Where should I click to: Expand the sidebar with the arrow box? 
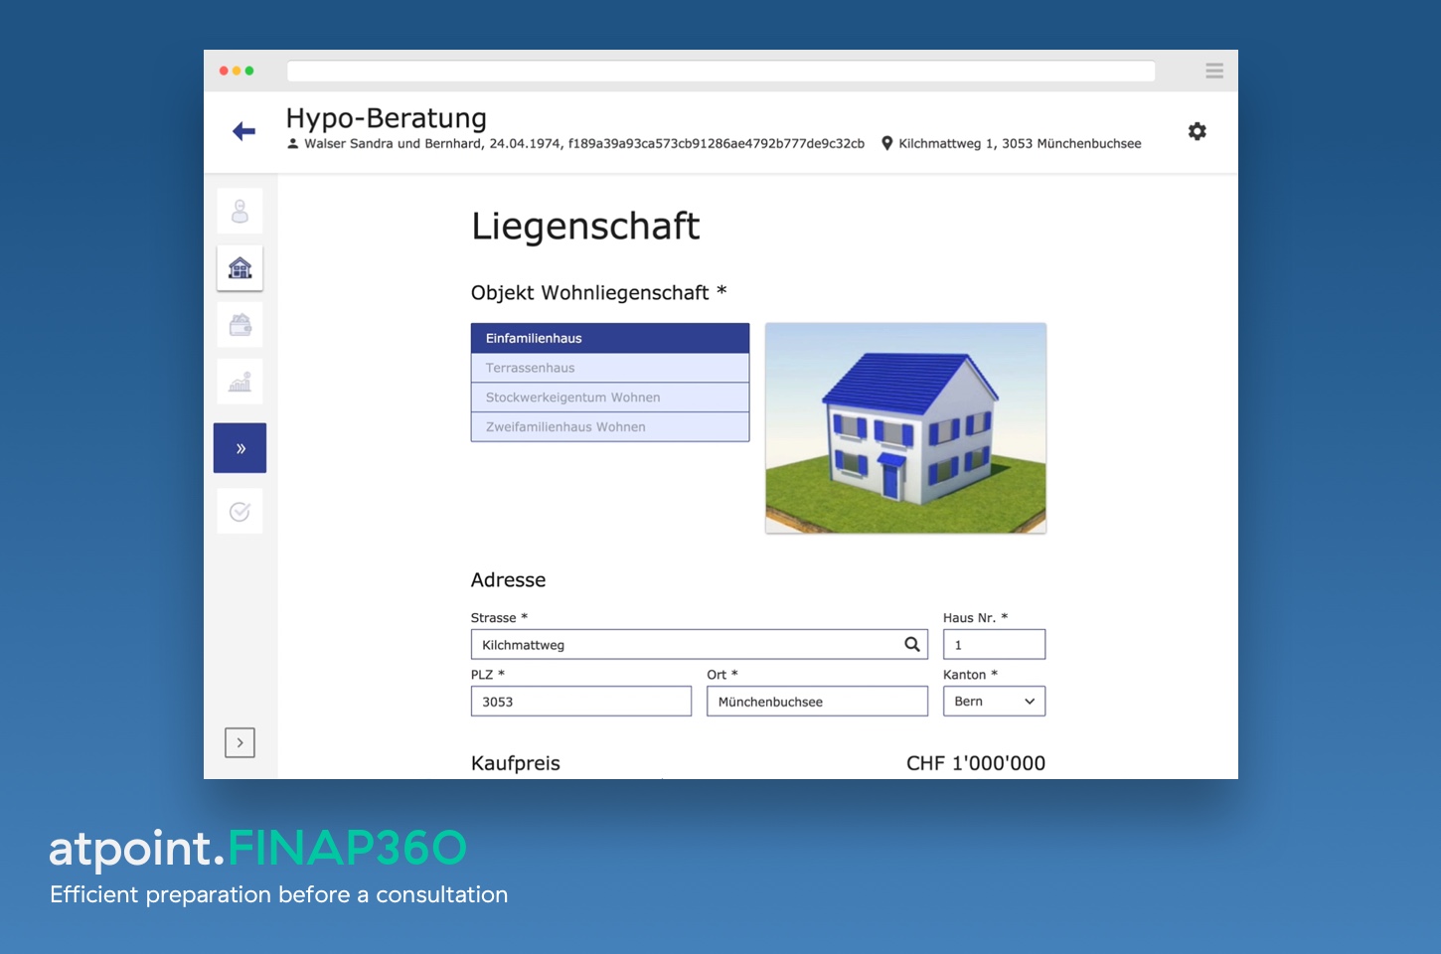coord(240,742)
